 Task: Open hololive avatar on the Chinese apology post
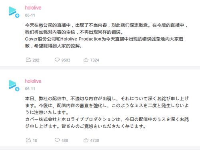point(13,11)
